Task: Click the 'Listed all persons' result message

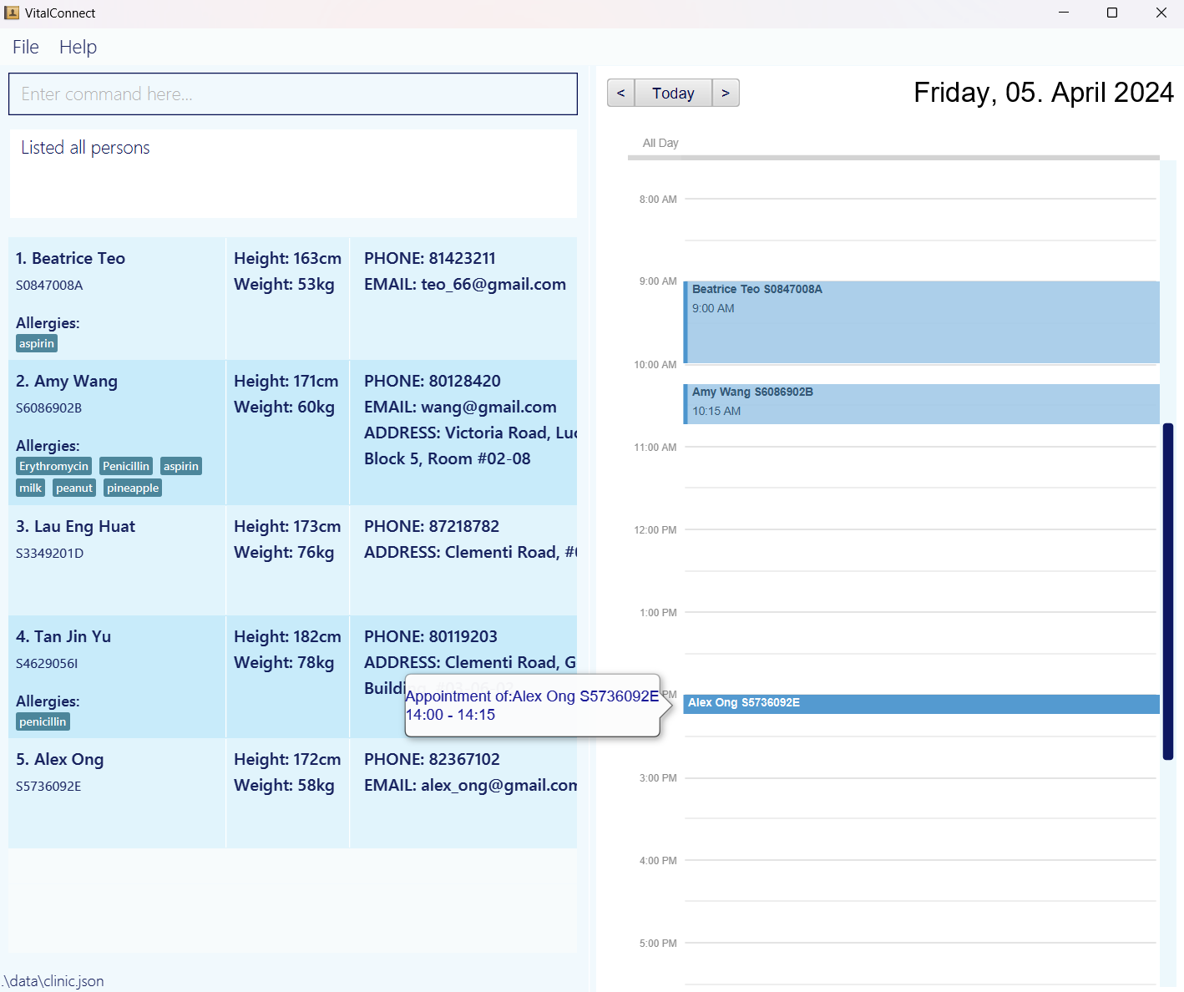Action: [x=85, y=148]
